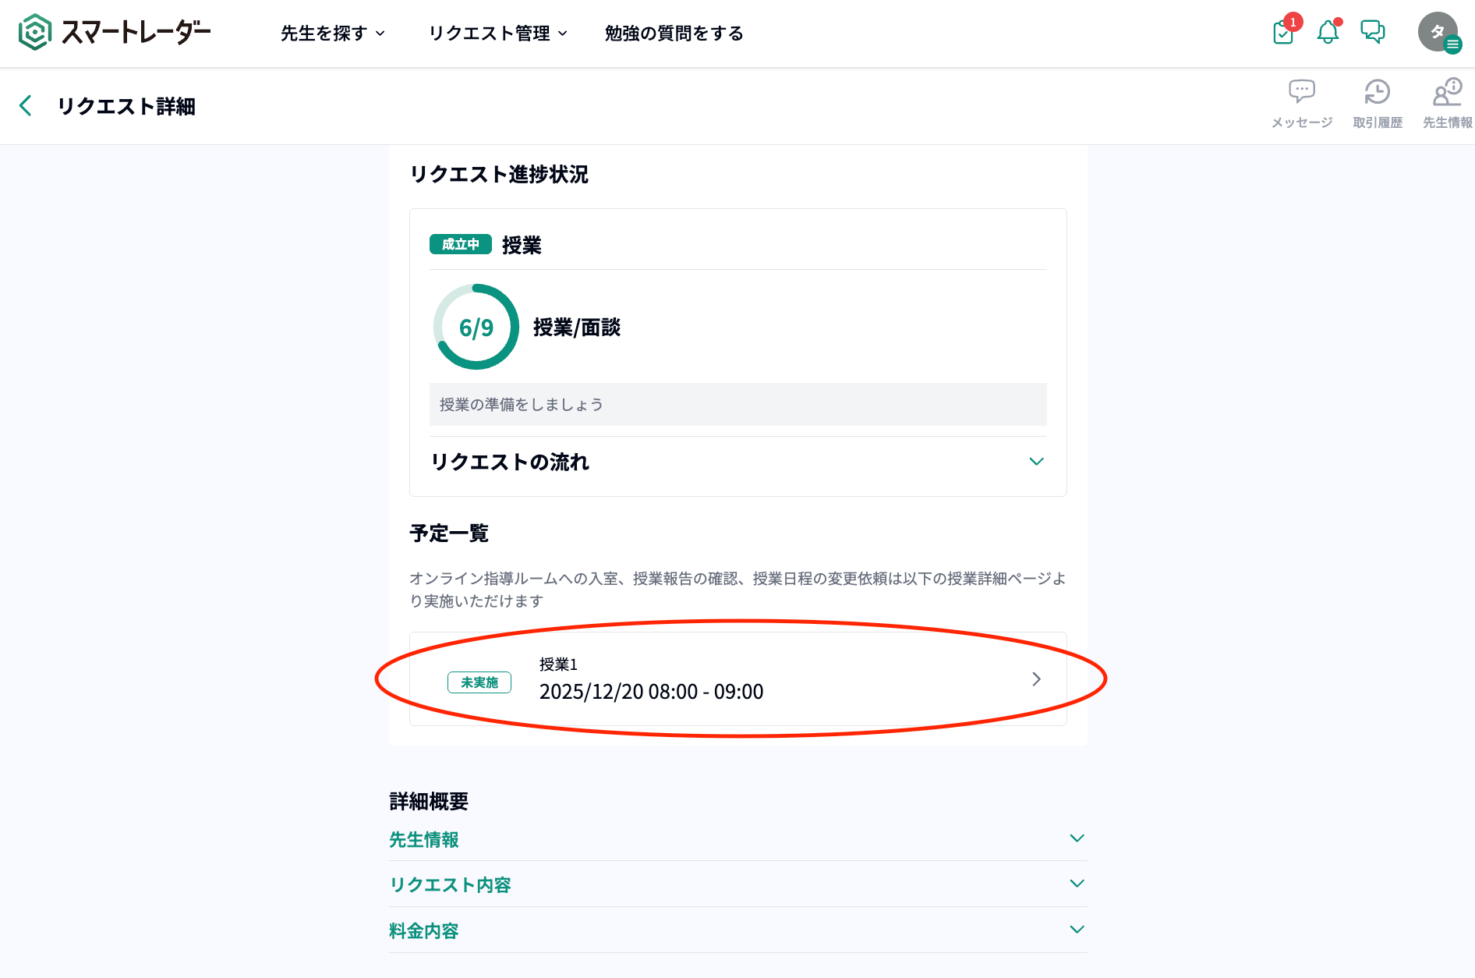Open the user avatar menu

(1438, 33)
